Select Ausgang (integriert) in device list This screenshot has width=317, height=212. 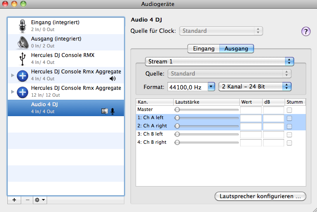click(66, 42)
